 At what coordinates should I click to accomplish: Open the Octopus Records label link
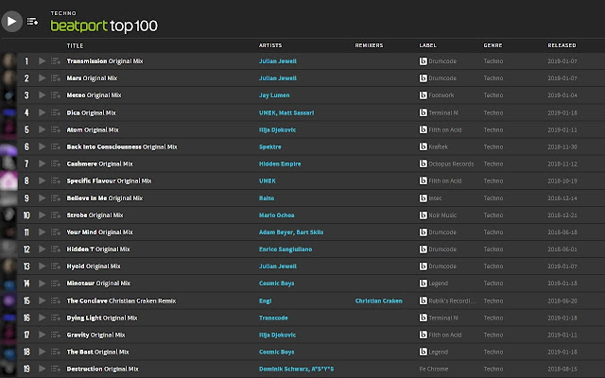coord(455,163)
